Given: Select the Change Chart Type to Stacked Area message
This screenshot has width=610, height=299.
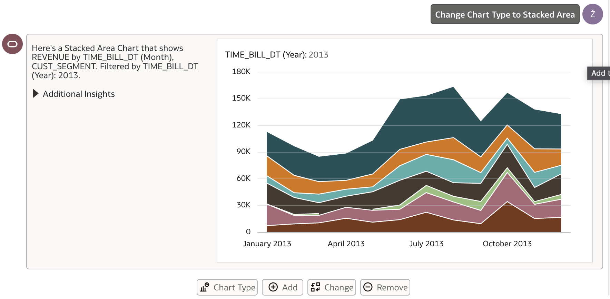Looking at the screenshot, I should point(505,14).
